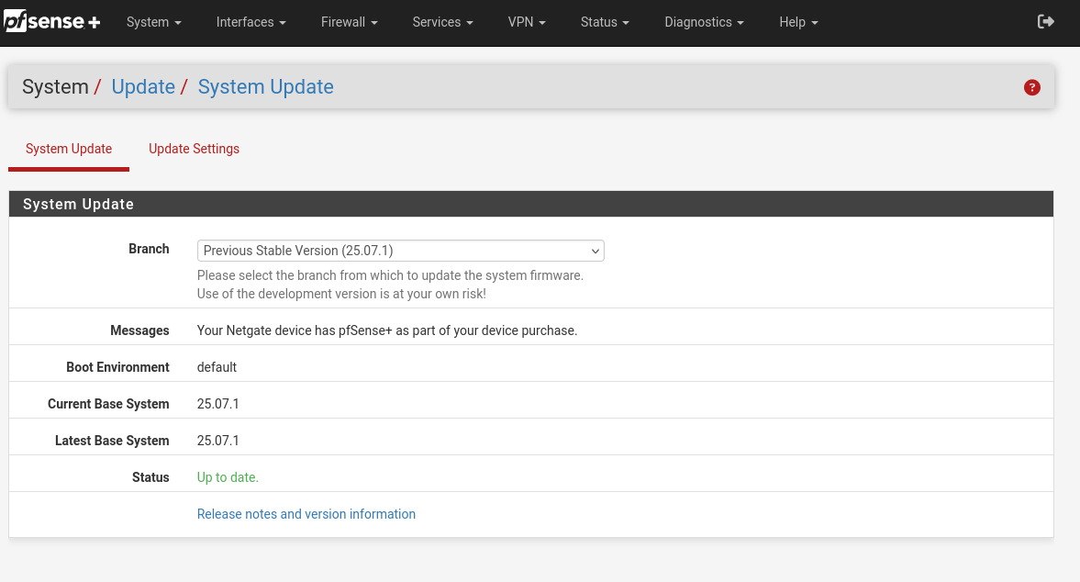Show the Status menu

tap(605, 22)
